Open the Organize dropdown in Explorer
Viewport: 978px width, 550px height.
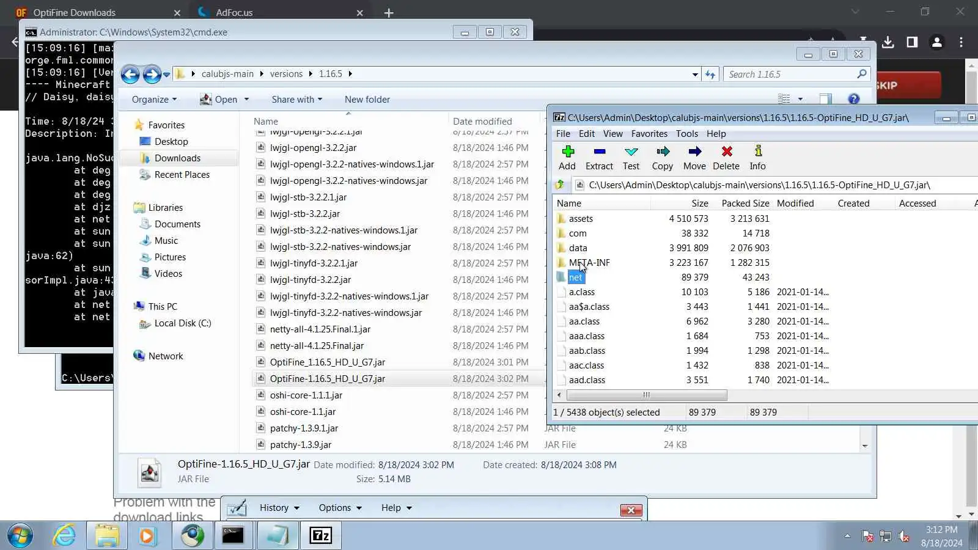coord(154,99)
